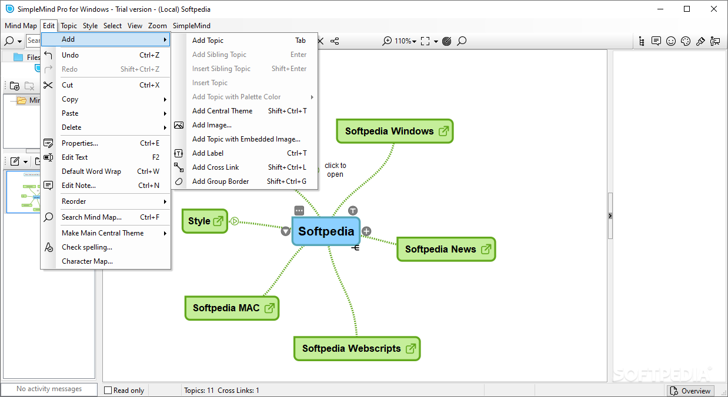
Task: Click the mind map thumbnail preview
Action: [x=24, y=191]
